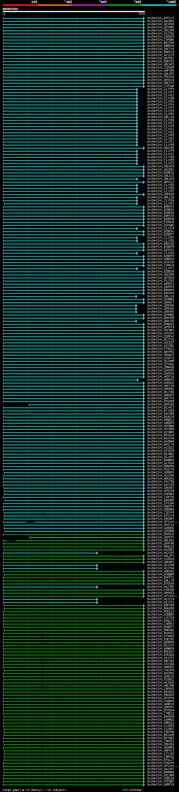Select hit label UniRef100_B1XNQ1
This screenshot has height=792, width=179.
[x=160, y=454]
